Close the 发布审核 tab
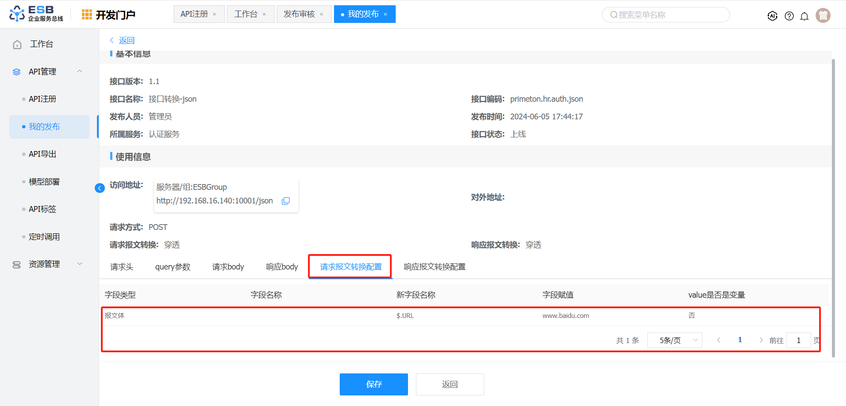 pyautogui.click(x=322, y=15)
